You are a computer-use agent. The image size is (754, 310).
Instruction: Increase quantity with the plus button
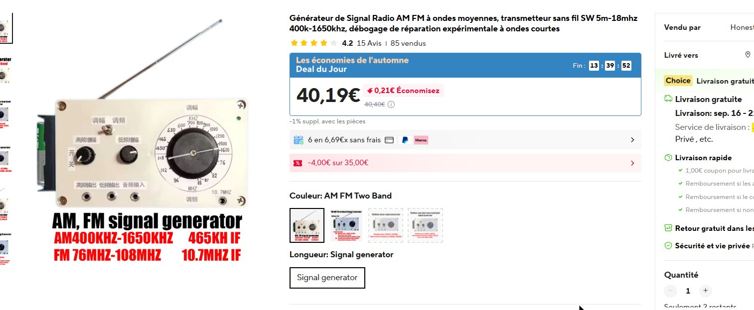click(x=705, y=291)
